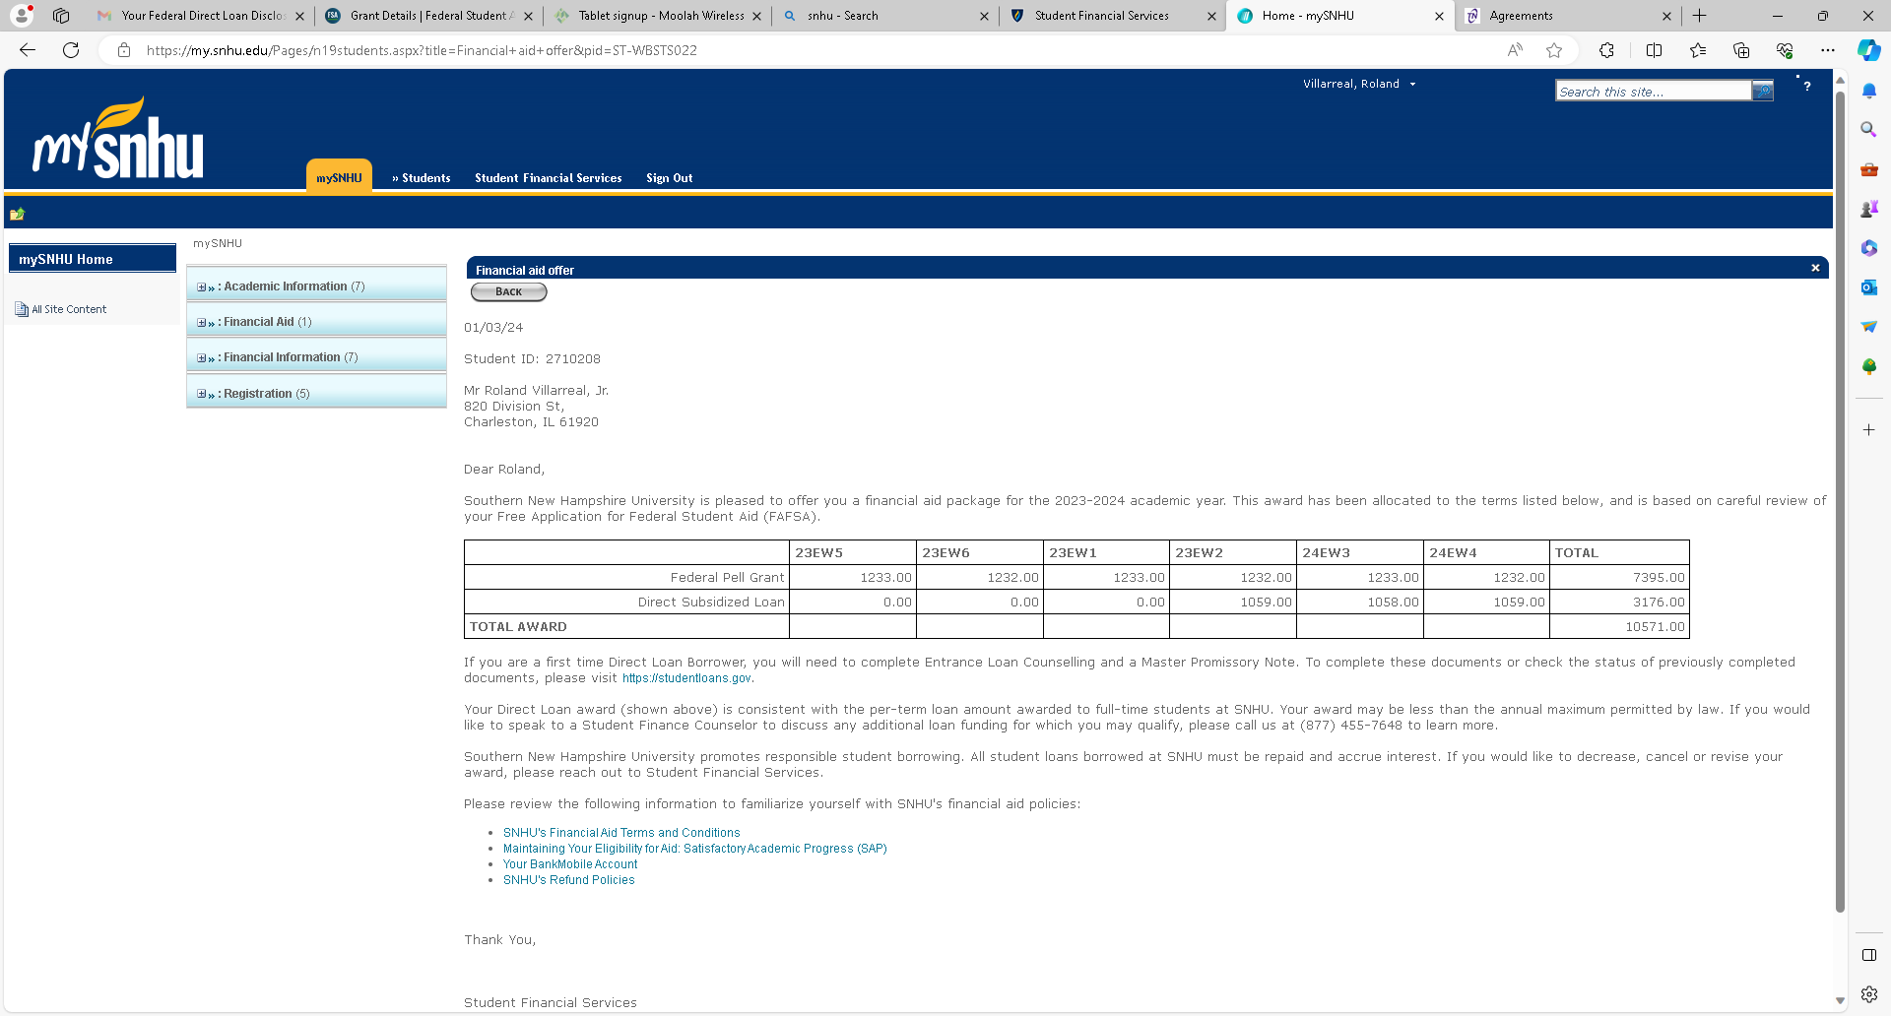This screenshot has height=1016, width=1891.
Task: Select the Federal Pell Grant row label
Action: click(x=727, y=578)
